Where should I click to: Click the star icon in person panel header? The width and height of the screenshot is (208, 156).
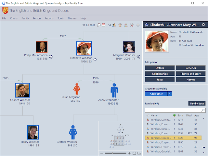pos(147,25)
